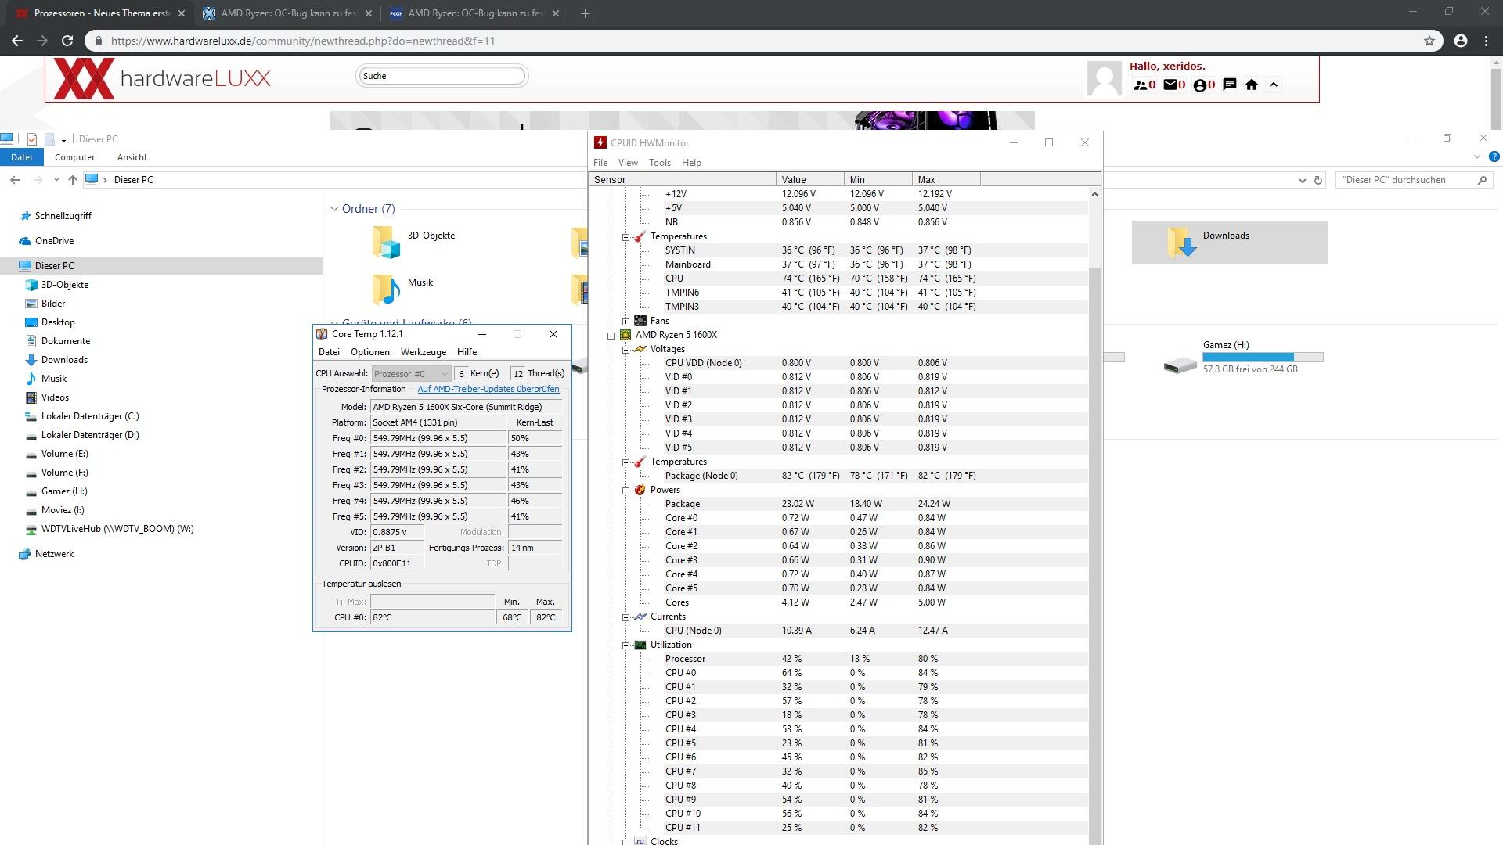Image resolution: width=1503 pixels, height=845 pixels.
Task: Select OneDrive in Explorer sidebar
Action: 54,241
